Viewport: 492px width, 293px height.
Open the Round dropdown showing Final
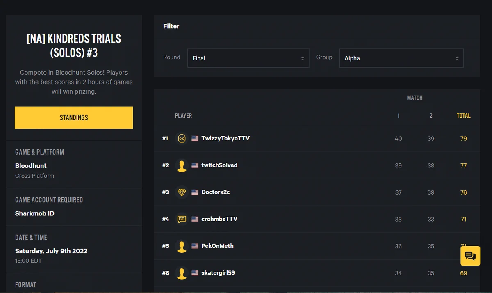pos(248,58)
